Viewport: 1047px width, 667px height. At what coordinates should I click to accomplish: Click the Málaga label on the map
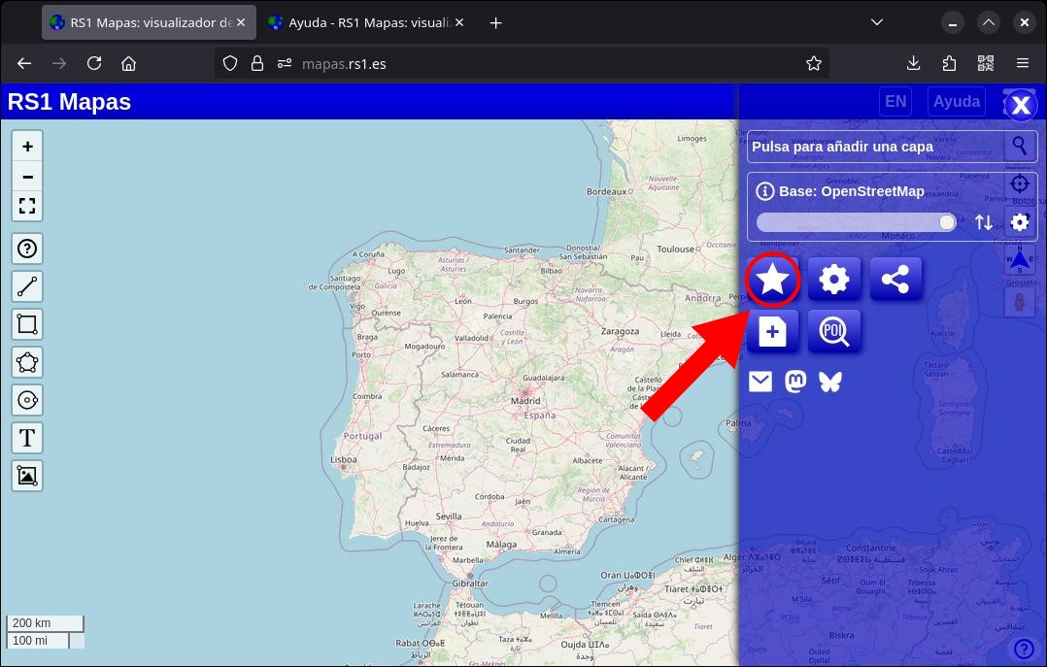501,545
